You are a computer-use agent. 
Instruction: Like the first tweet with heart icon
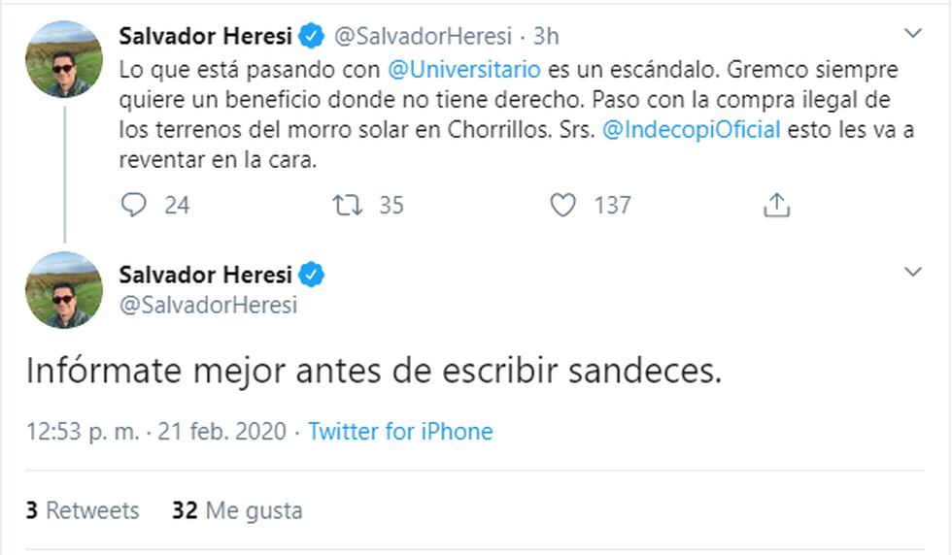coord(563,205)
